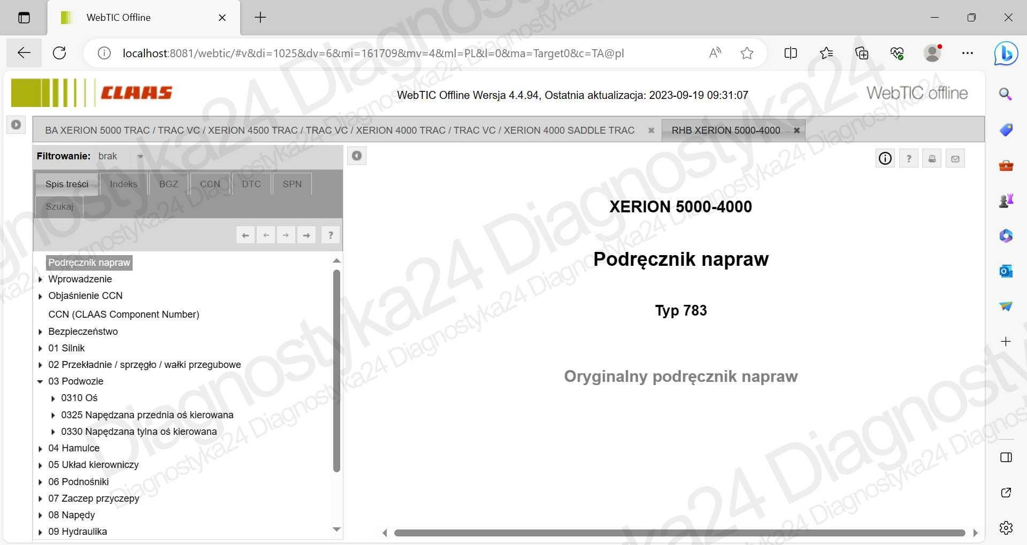
Task: Expand the Objaśnienie CCN node
Action: [41, 296]
